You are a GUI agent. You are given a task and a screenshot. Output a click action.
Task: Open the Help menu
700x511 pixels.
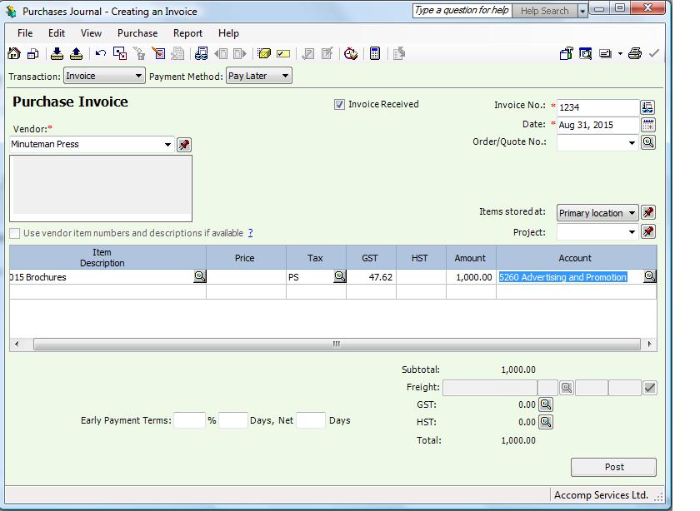point(228,33)
